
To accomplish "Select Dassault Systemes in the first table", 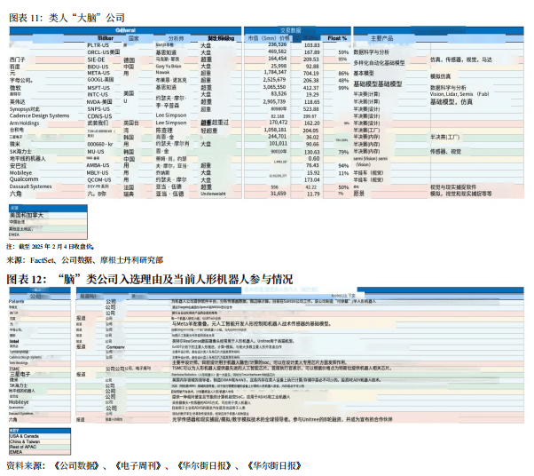I will coord(30,186).
